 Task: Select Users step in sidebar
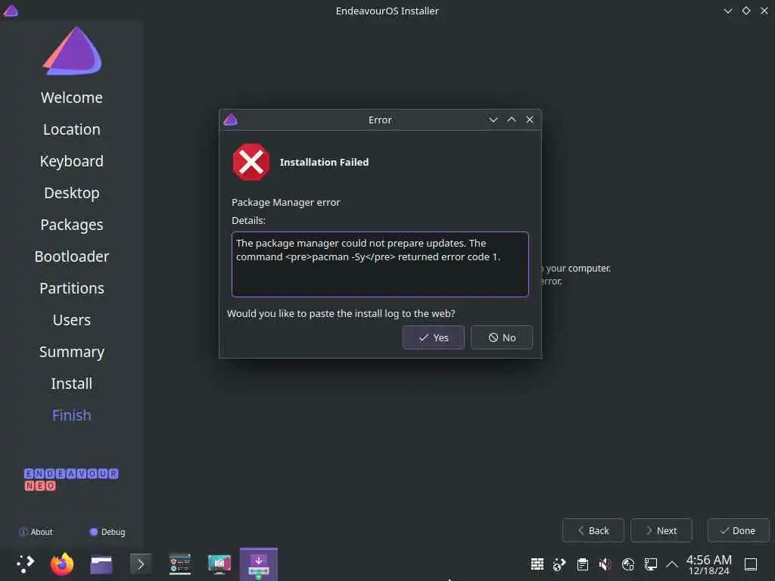tap(72, 320)
